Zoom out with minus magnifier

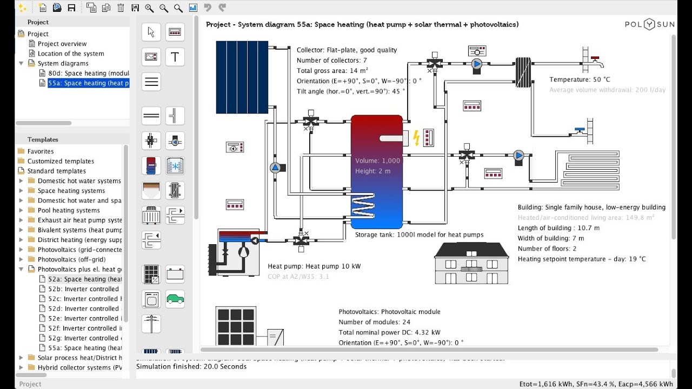pos(163,8)
